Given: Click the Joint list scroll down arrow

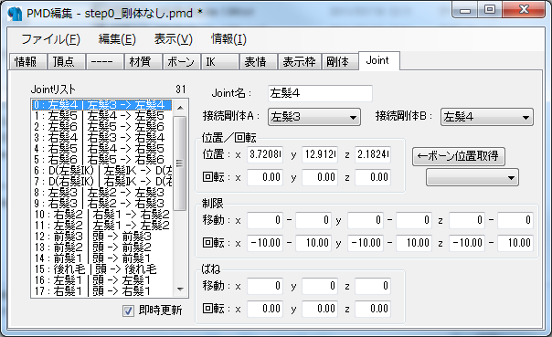Looking at the screenshot, I should tap(180, 290).
